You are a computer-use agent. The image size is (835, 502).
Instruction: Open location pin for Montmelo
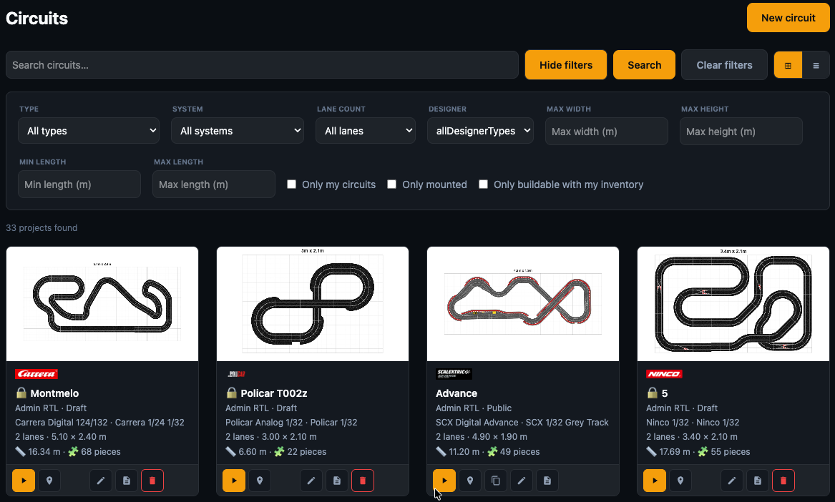pos(49,481)
